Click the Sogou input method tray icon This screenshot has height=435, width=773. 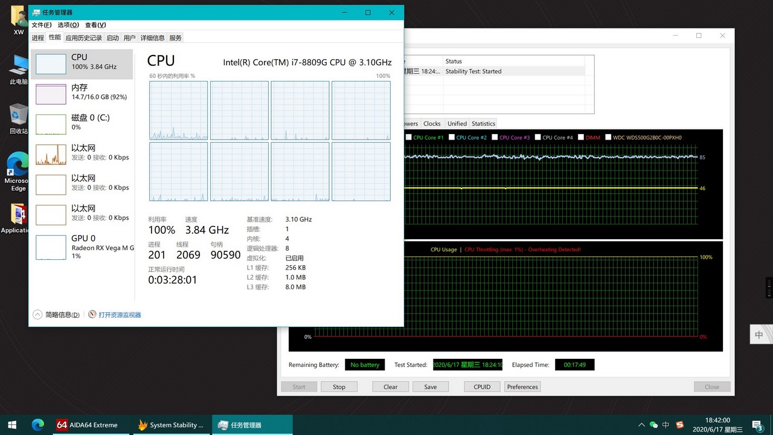click(x=679, y=425)
